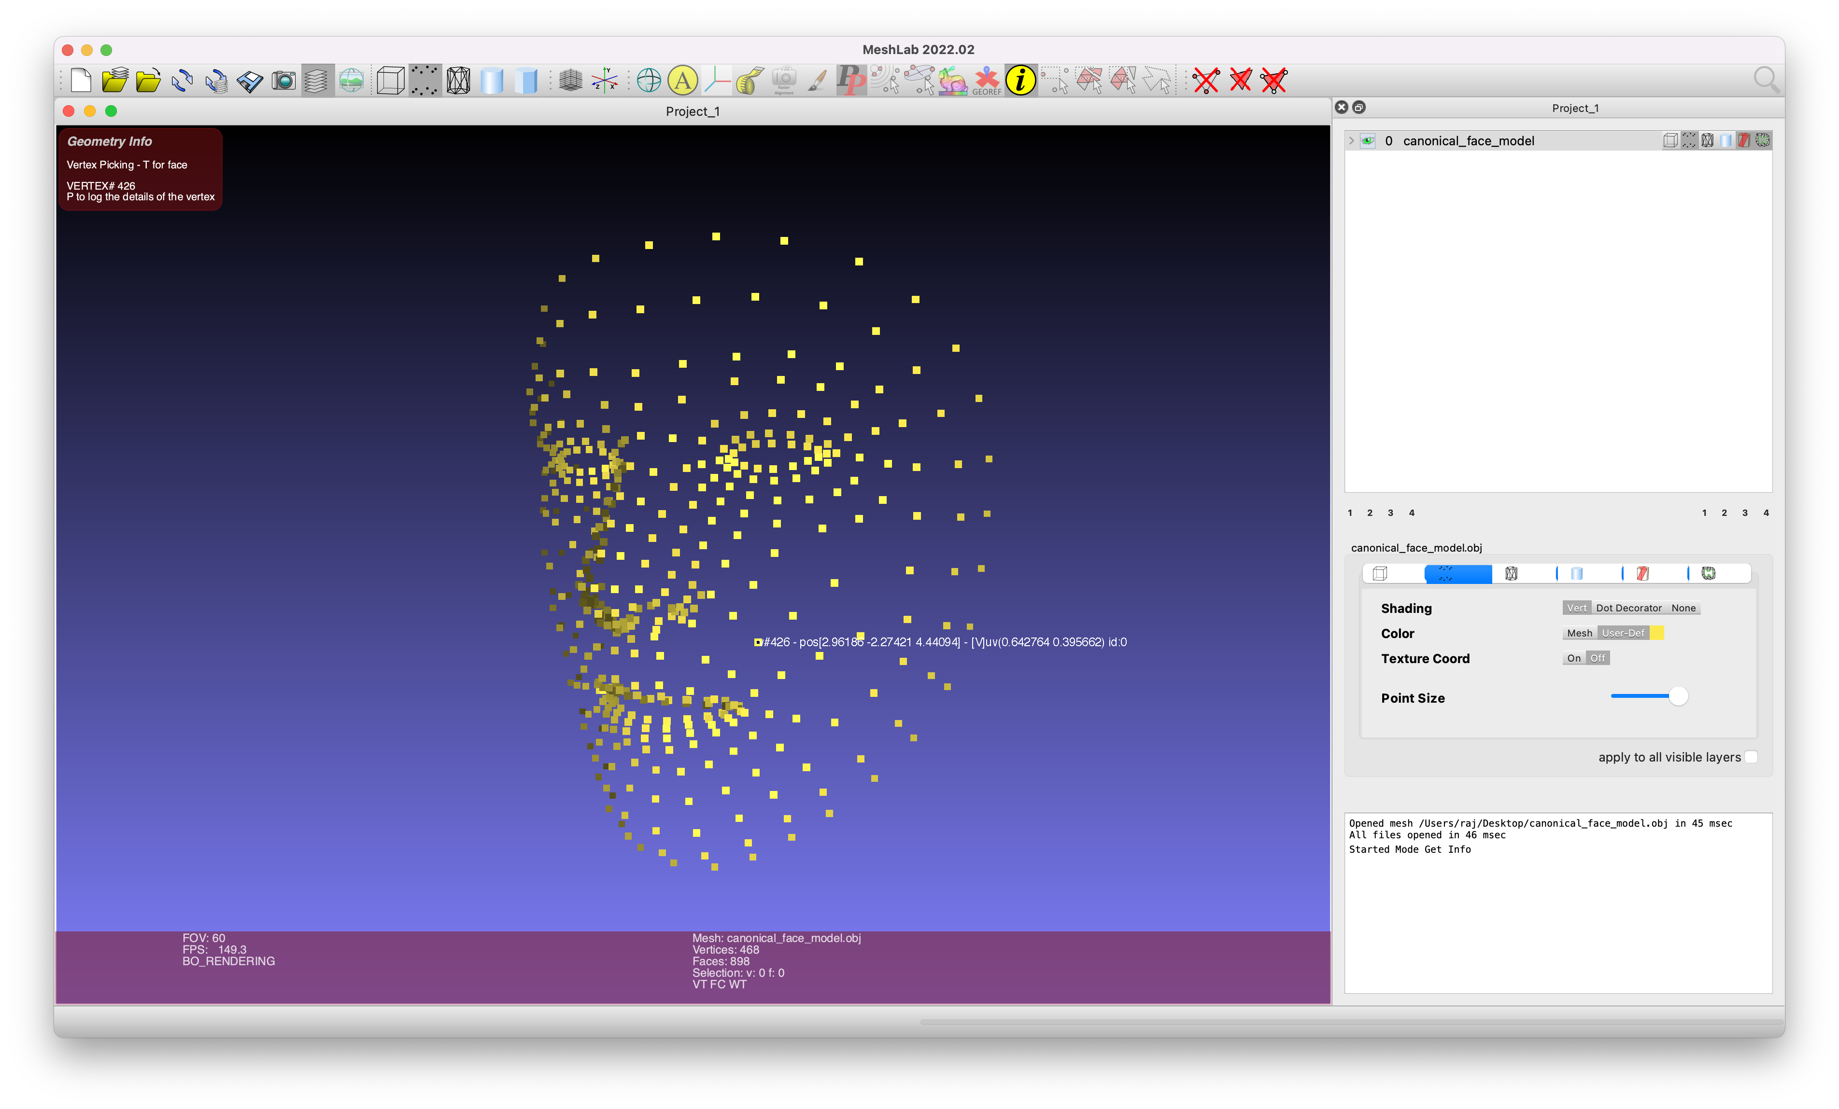Set Shading to Dot Decorator

pyautogui.click(x=1628, y=608)
